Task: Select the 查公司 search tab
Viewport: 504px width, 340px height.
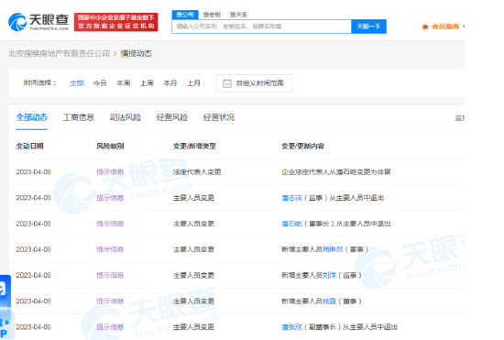Action: tap(185, 15)
